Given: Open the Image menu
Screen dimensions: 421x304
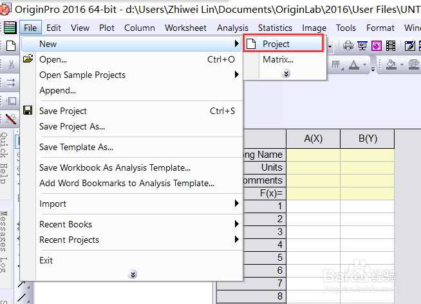Looking at the screenshot, I should (314, 28).
